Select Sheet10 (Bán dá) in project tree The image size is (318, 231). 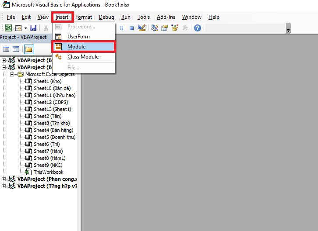[x=52, y=88]
